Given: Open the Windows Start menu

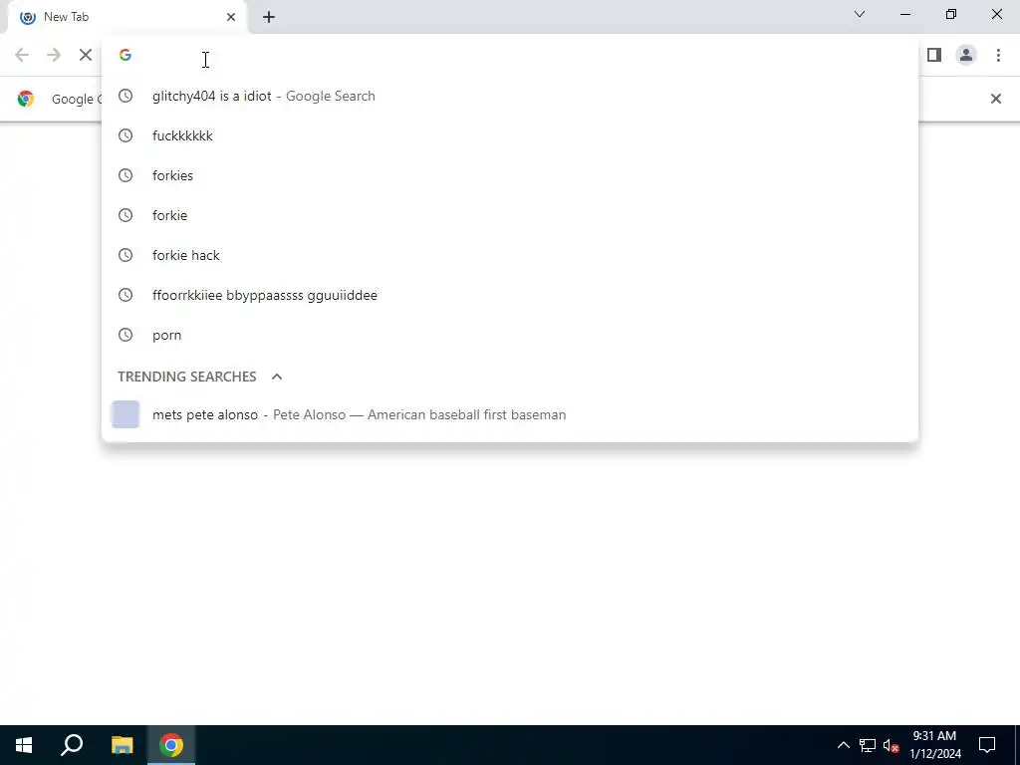Looking at the screenshot, I should click(24, 745).
